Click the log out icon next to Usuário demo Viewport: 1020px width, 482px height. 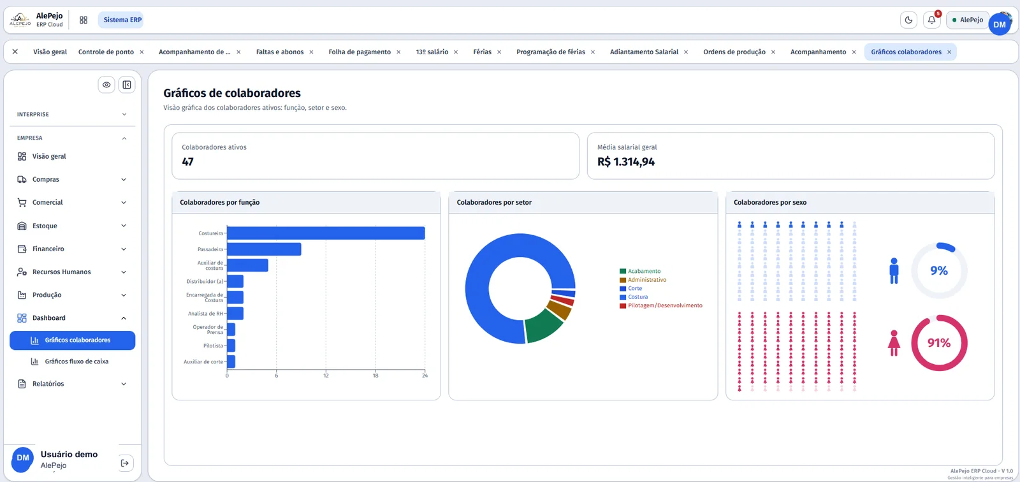tap(125, 463)
